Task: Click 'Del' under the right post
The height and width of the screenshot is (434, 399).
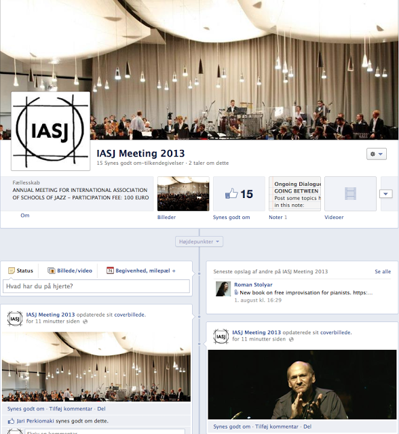Action: click(307, 427)
